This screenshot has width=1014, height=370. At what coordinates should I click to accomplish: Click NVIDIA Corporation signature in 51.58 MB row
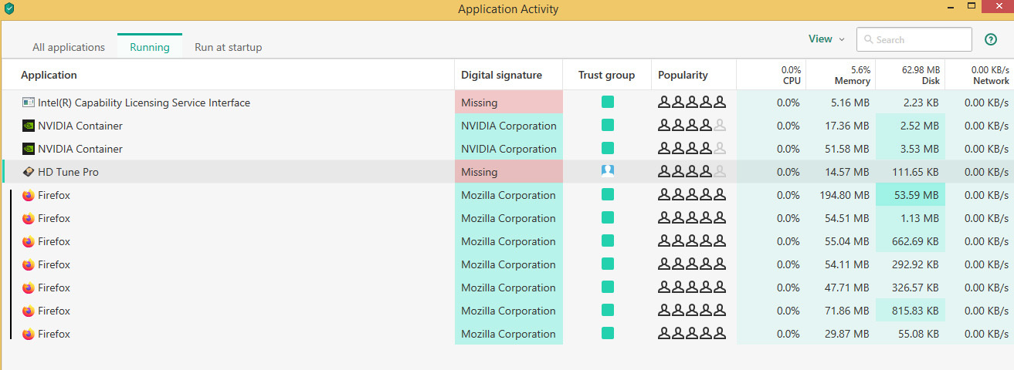[x=509, y=149]
